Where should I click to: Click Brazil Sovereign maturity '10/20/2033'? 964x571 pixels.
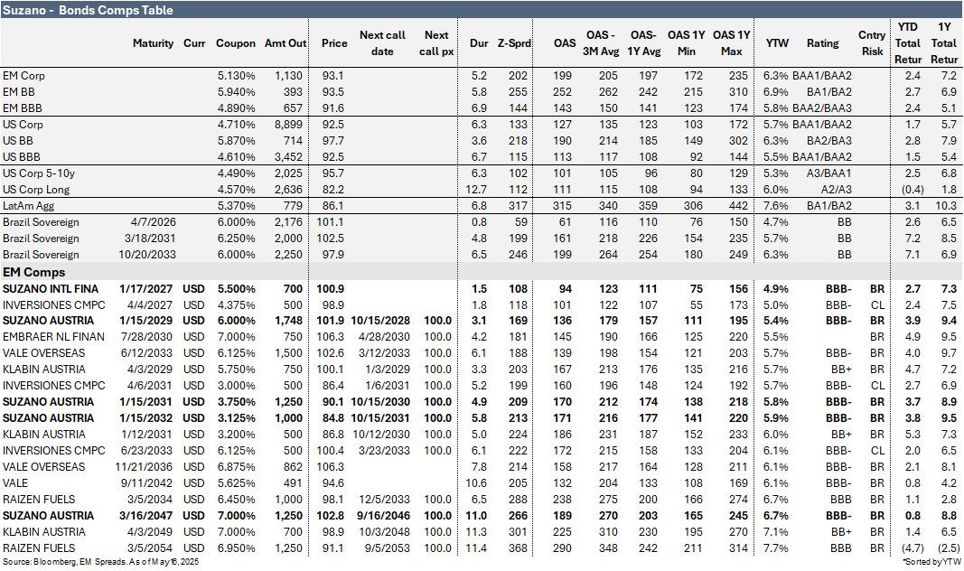(x=147, y=255)
